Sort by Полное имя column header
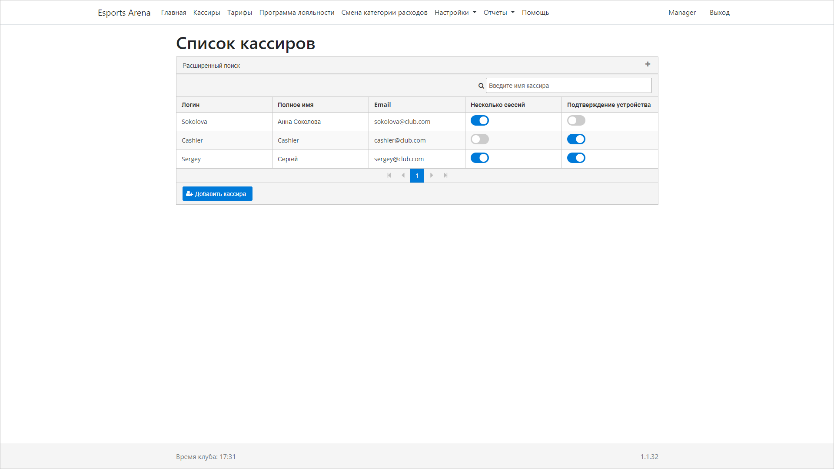 tap(321, 105)
